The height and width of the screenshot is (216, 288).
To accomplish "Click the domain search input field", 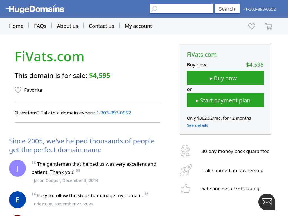I will [185, 9].
